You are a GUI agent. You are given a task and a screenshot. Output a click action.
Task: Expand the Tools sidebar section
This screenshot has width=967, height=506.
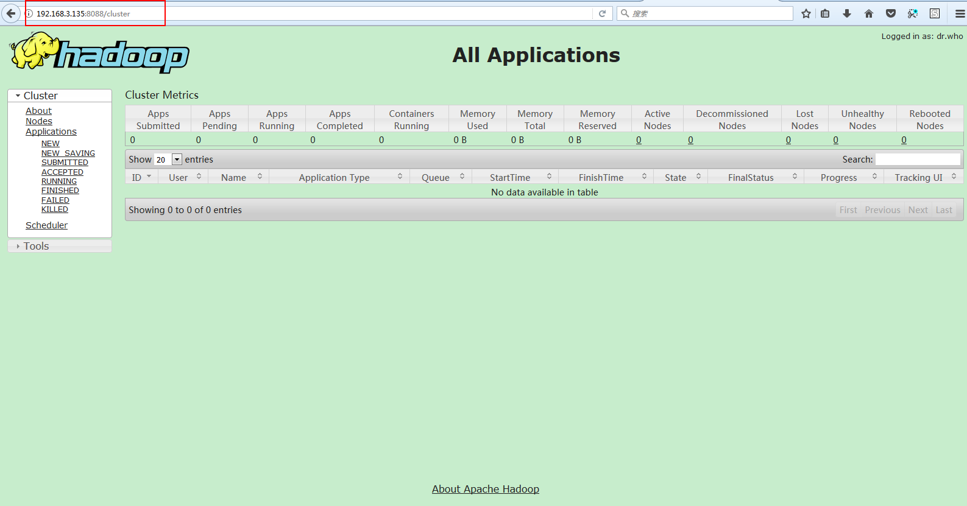click(x=36, y=246)
